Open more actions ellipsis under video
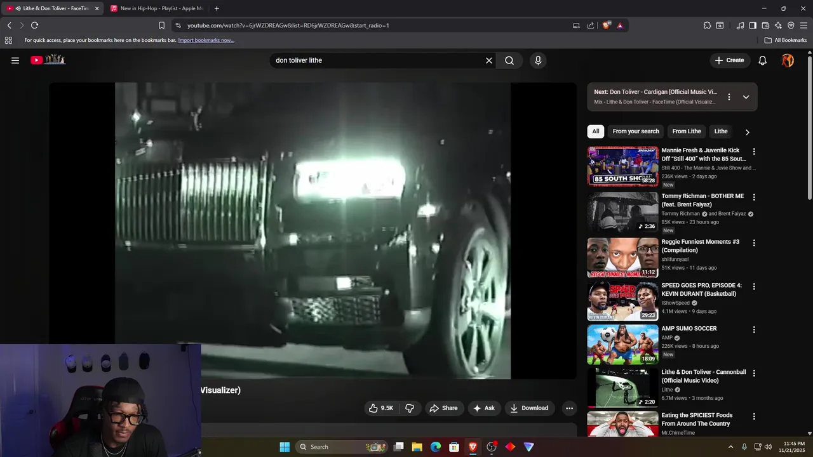Screen dimensions: 813x457 pos(569,408)
